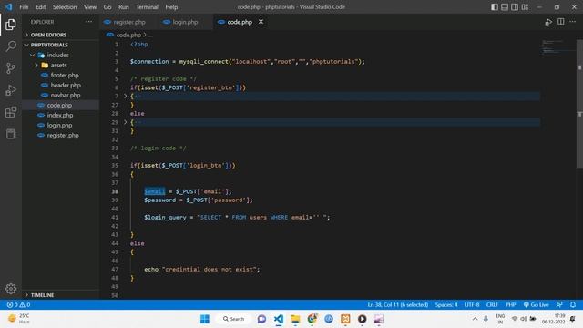Viewport: 583px width, 328px height.
Task: Open the Search view in activity bar
Action: 11,46
